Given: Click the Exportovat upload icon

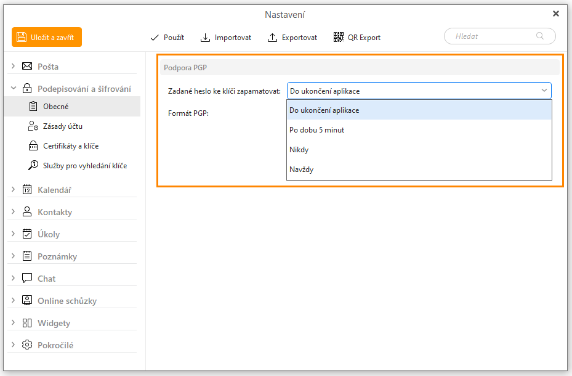Looking at the screenshot, I should click(x=272, y=38).
